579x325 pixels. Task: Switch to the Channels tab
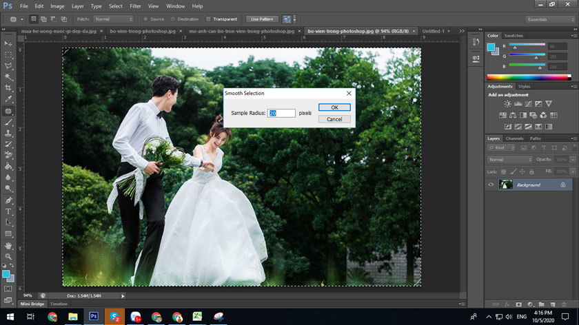coord(514,138)
